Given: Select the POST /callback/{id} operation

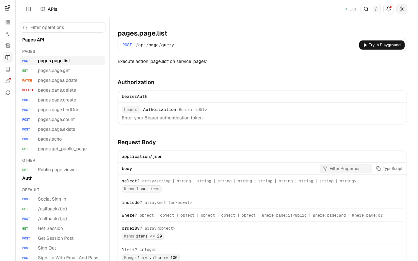Looking at the screenshot, I should point(63,219).
